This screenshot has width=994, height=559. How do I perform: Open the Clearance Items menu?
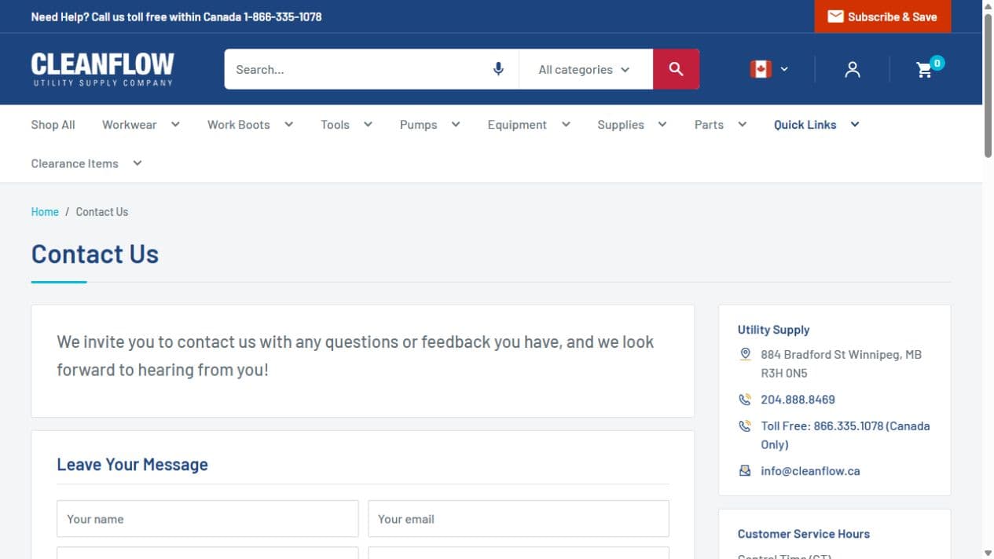pyautogui.click(x=86, y=163)
